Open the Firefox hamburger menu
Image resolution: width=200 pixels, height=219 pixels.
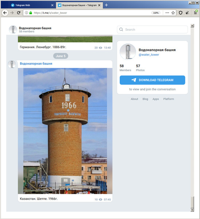tap(196, 13)
